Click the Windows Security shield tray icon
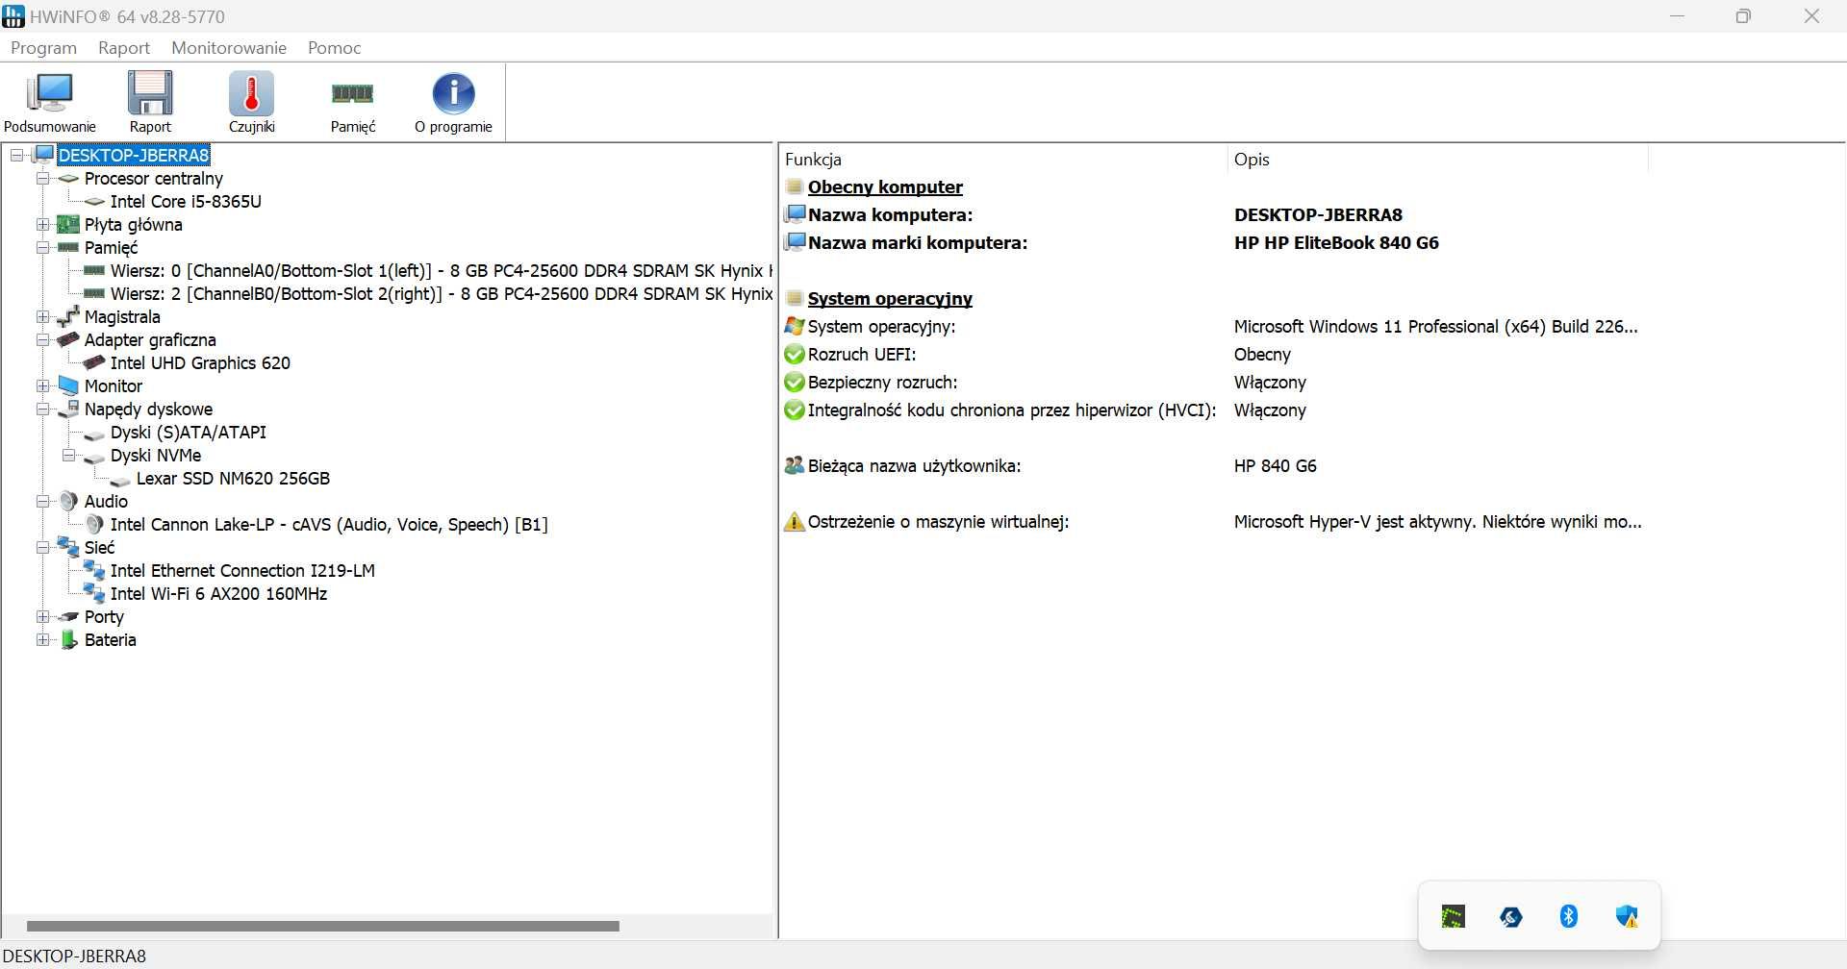Screen dimensions: 1847x969 point(1627,916)
